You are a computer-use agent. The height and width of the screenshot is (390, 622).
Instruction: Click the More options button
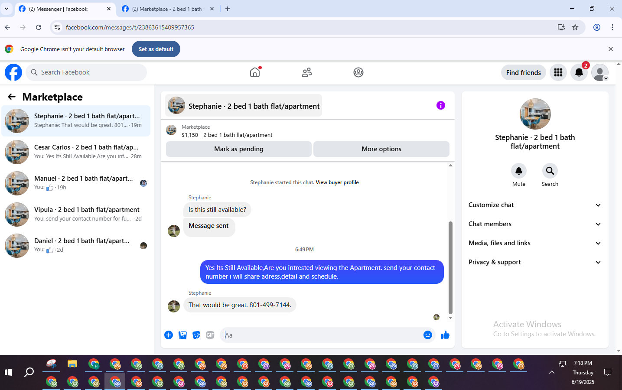click(381, 149)
